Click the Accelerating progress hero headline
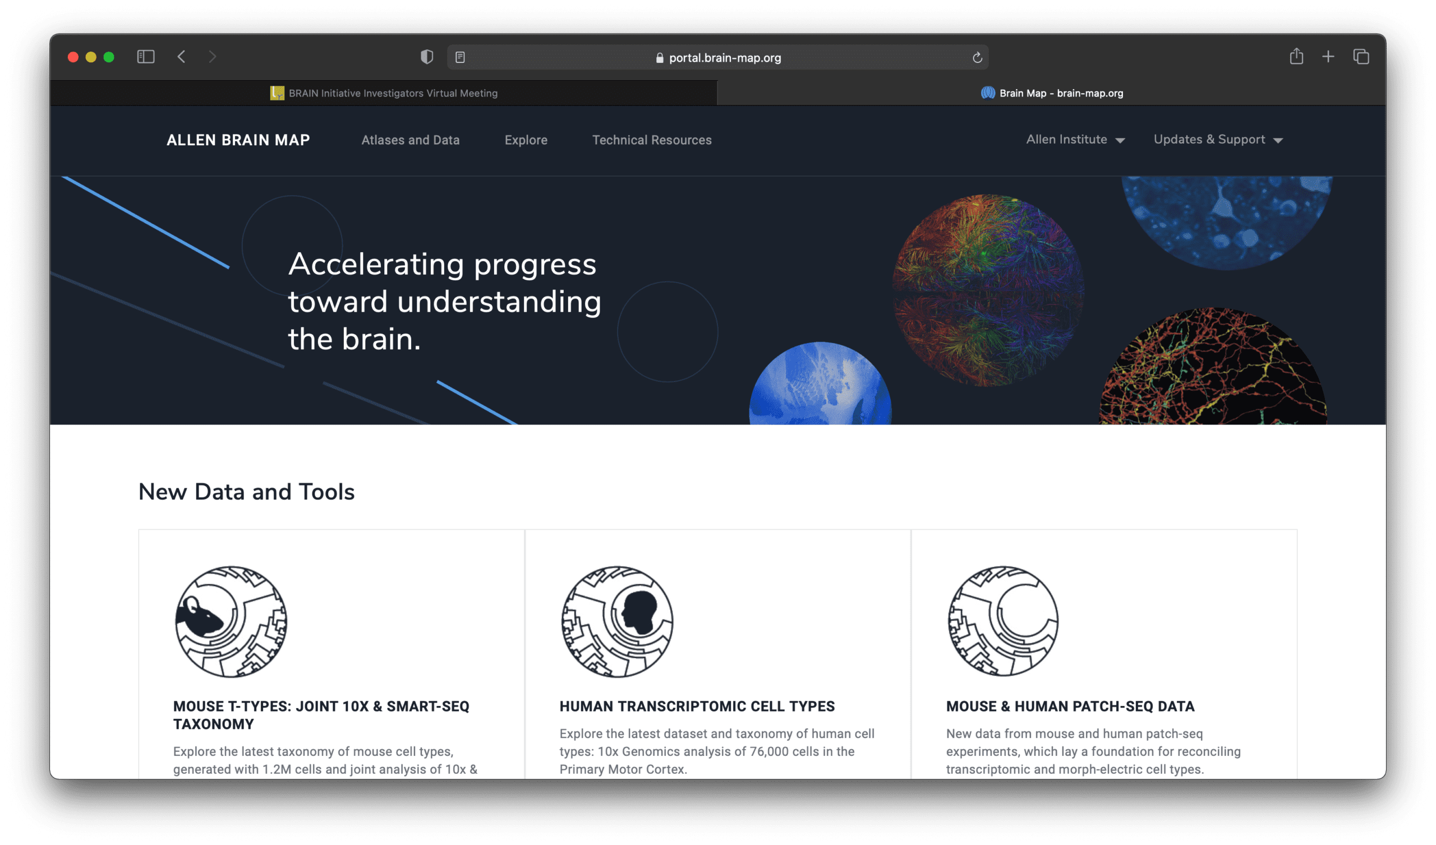1436x845 pixels. click(x=444, y=302)
